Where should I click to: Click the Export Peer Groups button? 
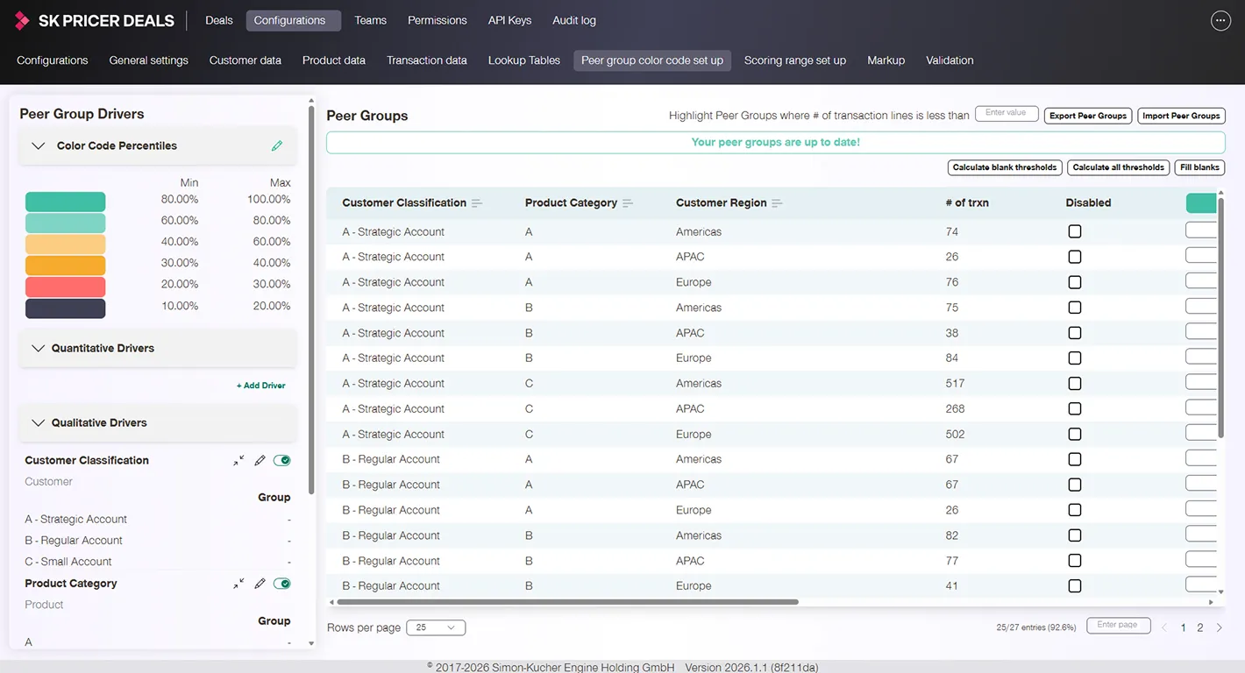click(1087, 116)
